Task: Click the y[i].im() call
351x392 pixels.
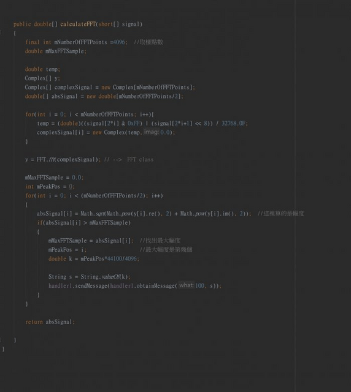Action: click(x=222, y=214)
